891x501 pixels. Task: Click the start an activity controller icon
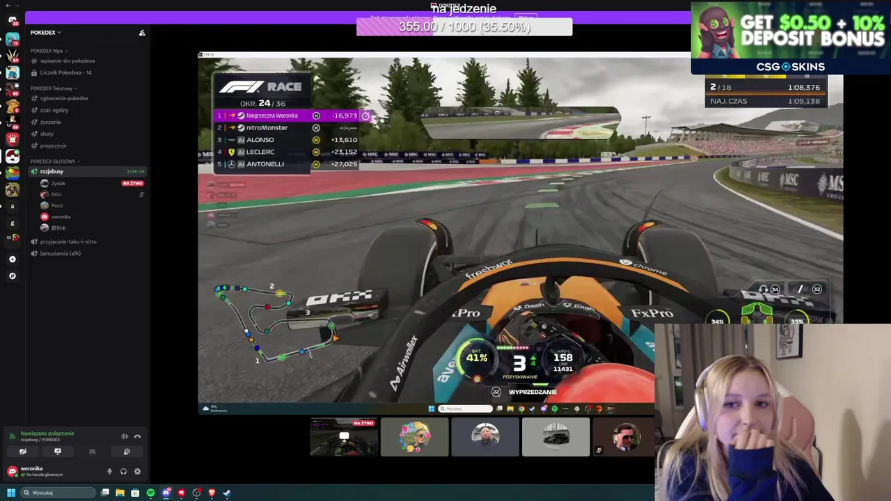coord(92,452)
